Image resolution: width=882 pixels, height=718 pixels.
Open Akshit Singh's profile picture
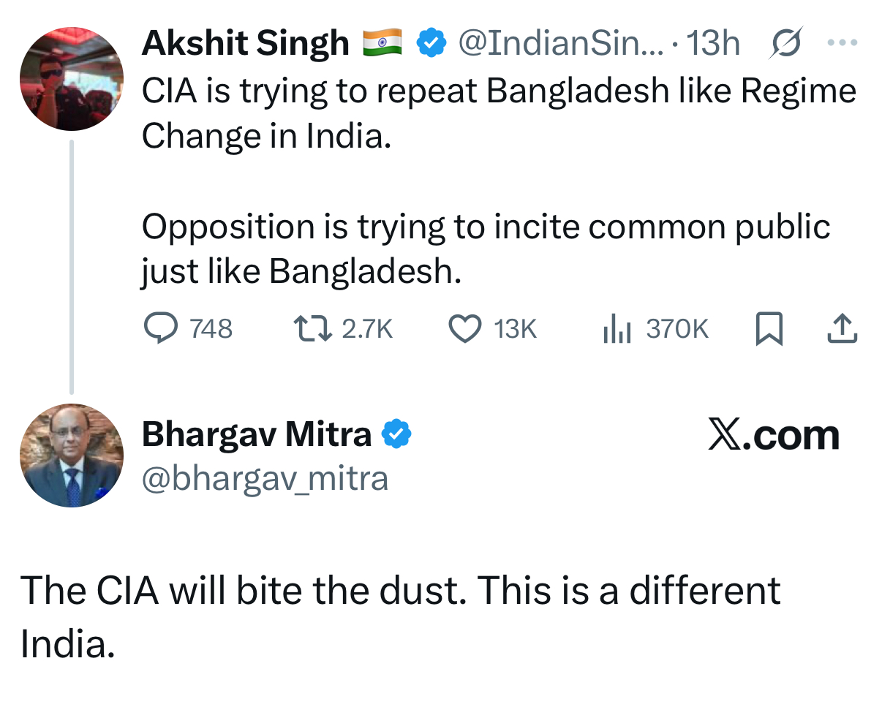[72, 79]
